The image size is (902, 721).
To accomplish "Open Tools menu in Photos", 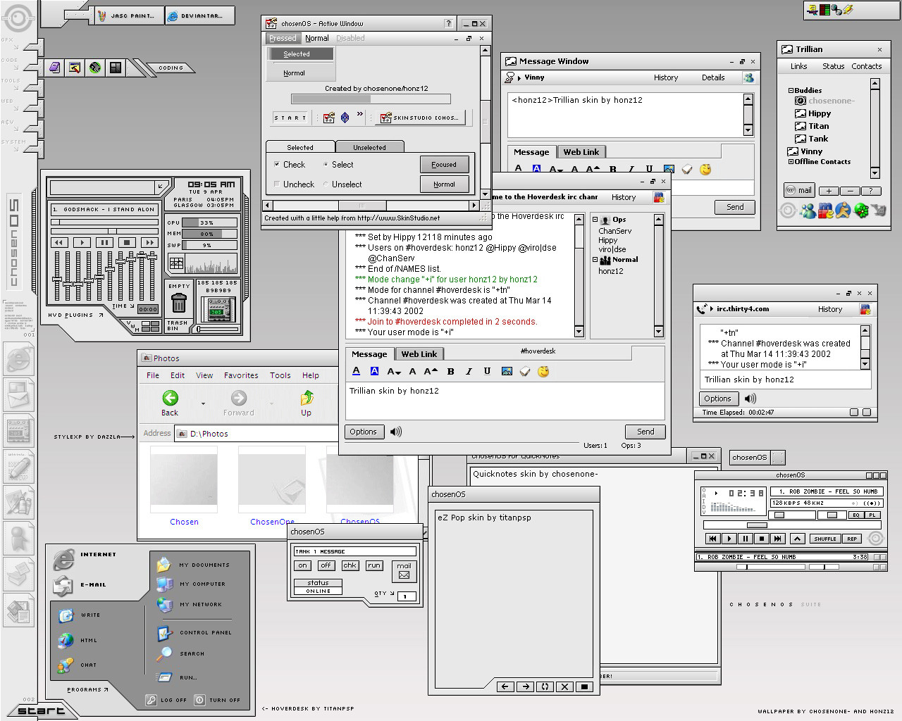I will [x=280, y=375].
